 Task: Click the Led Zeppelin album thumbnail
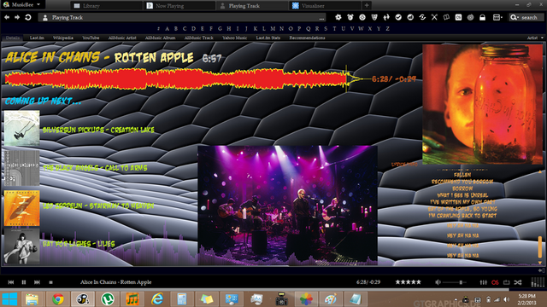tap(21, 208)
